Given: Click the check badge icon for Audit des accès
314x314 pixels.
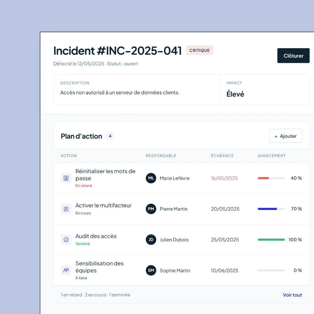Looking at the screenshot, I should [66, 240].
